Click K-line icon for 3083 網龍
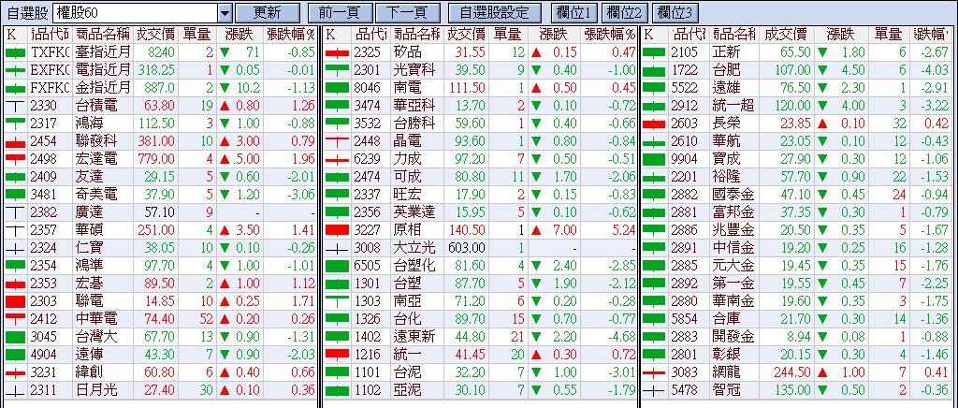 tap(654, 372)
